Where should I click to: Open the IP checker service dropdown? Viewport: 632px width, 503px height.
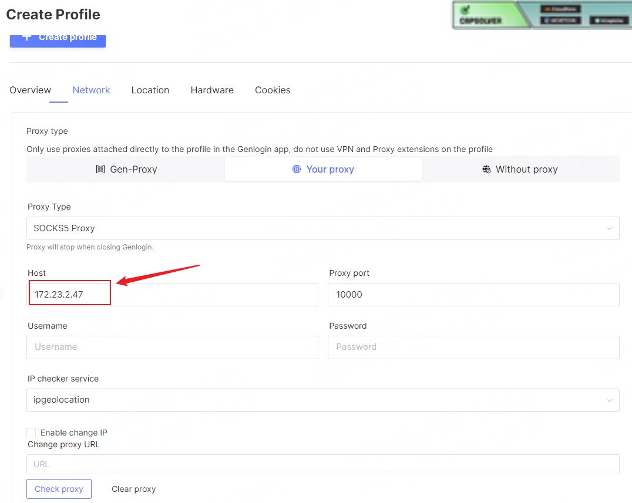(322, 400)
